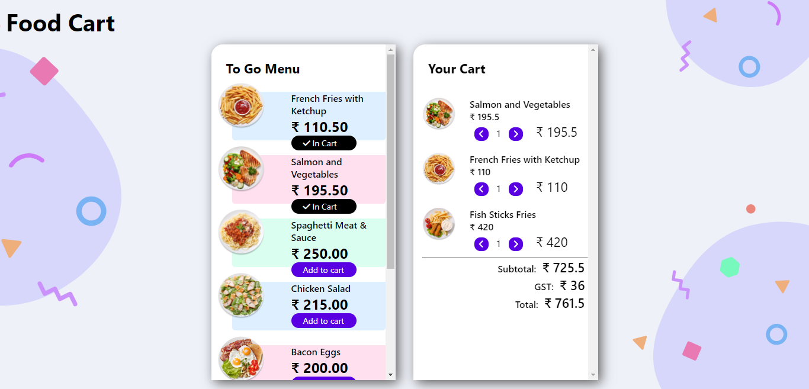This screenshot has width=809, height=389.
Task: Click the French Fries 'In Cart' button
Action: [324, 143]
